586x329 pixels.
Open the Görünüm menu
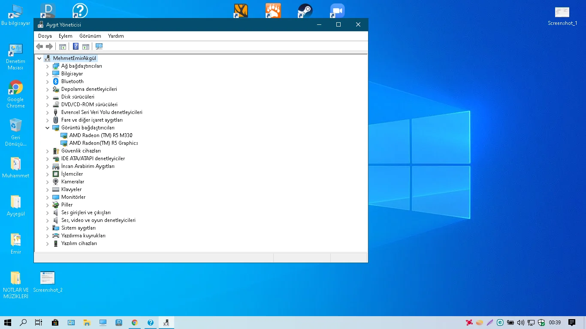(90, 36)
